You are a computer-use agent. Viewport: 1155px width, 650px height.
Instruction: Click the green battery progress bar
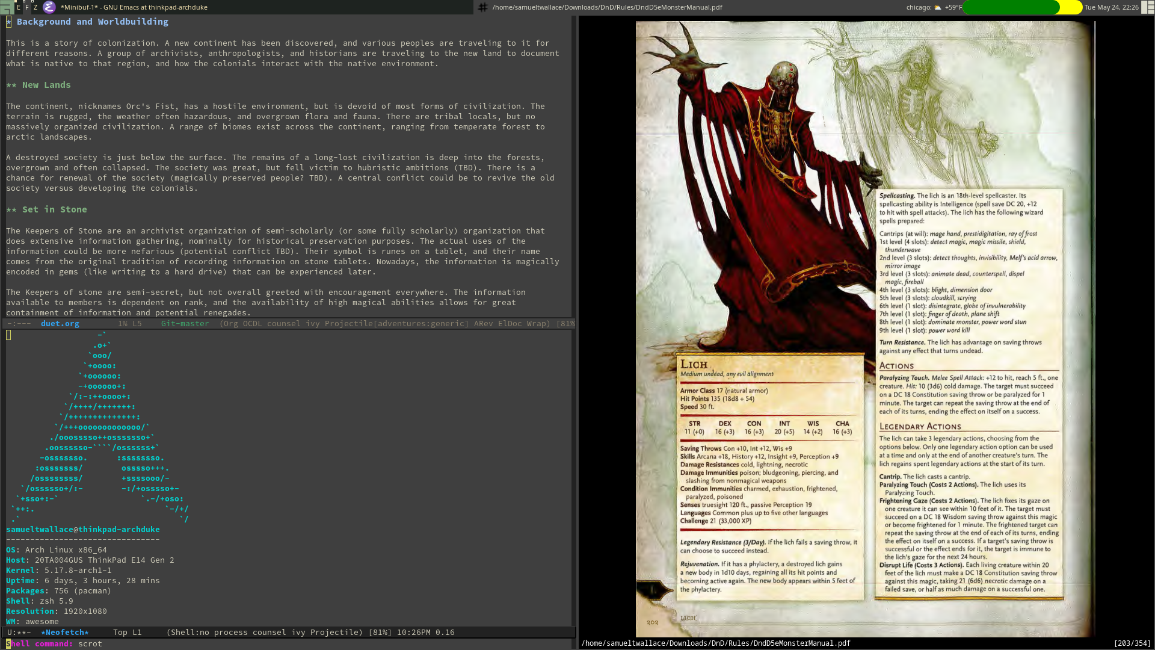pos(1011,7)
